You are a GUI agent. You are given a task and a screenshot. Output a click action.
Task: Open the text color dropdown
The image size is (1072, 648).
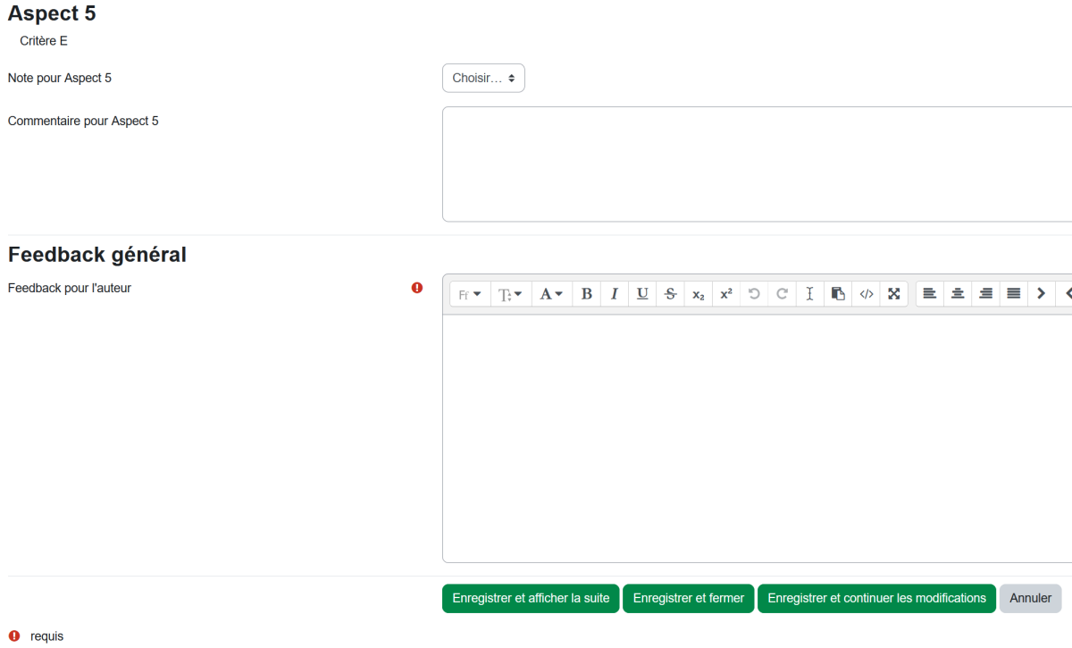click(551, 294)
